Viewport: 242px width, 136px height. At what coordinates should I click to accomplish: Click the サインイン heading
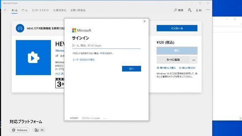pos(81,38)
